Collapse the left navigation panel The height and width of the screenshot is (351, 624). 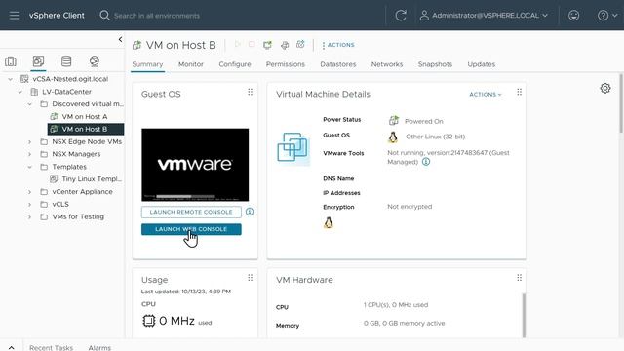120,39
